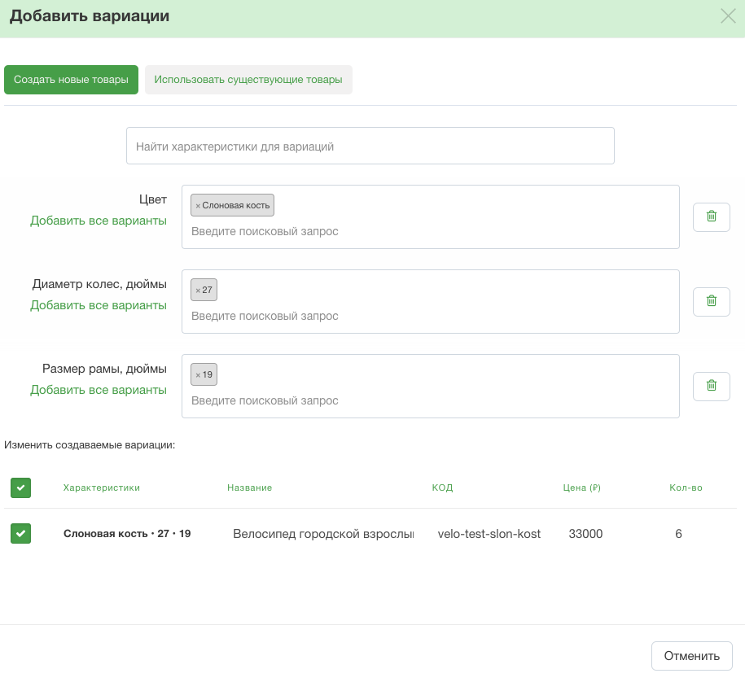Switch to Создать новые товары tab

[72, 79]
